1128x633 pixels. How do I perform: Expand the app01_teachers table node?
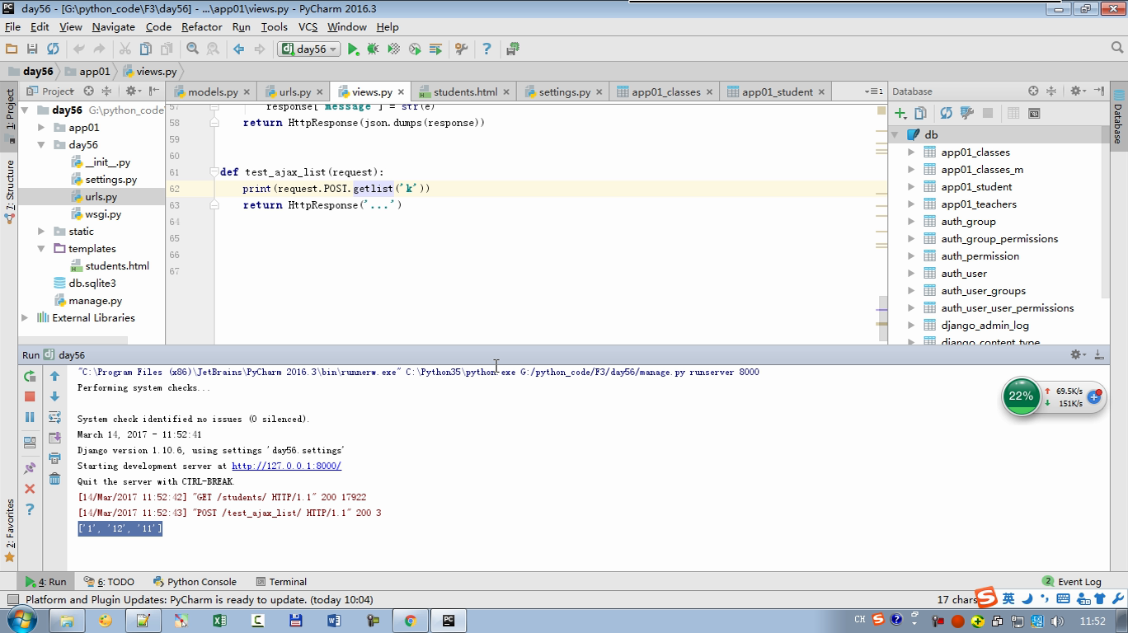tap(911, 204)
